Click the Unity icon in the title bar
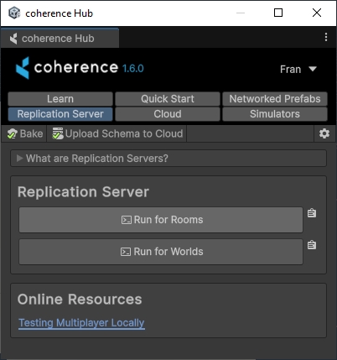337x360 pixels. coord(14,13)
